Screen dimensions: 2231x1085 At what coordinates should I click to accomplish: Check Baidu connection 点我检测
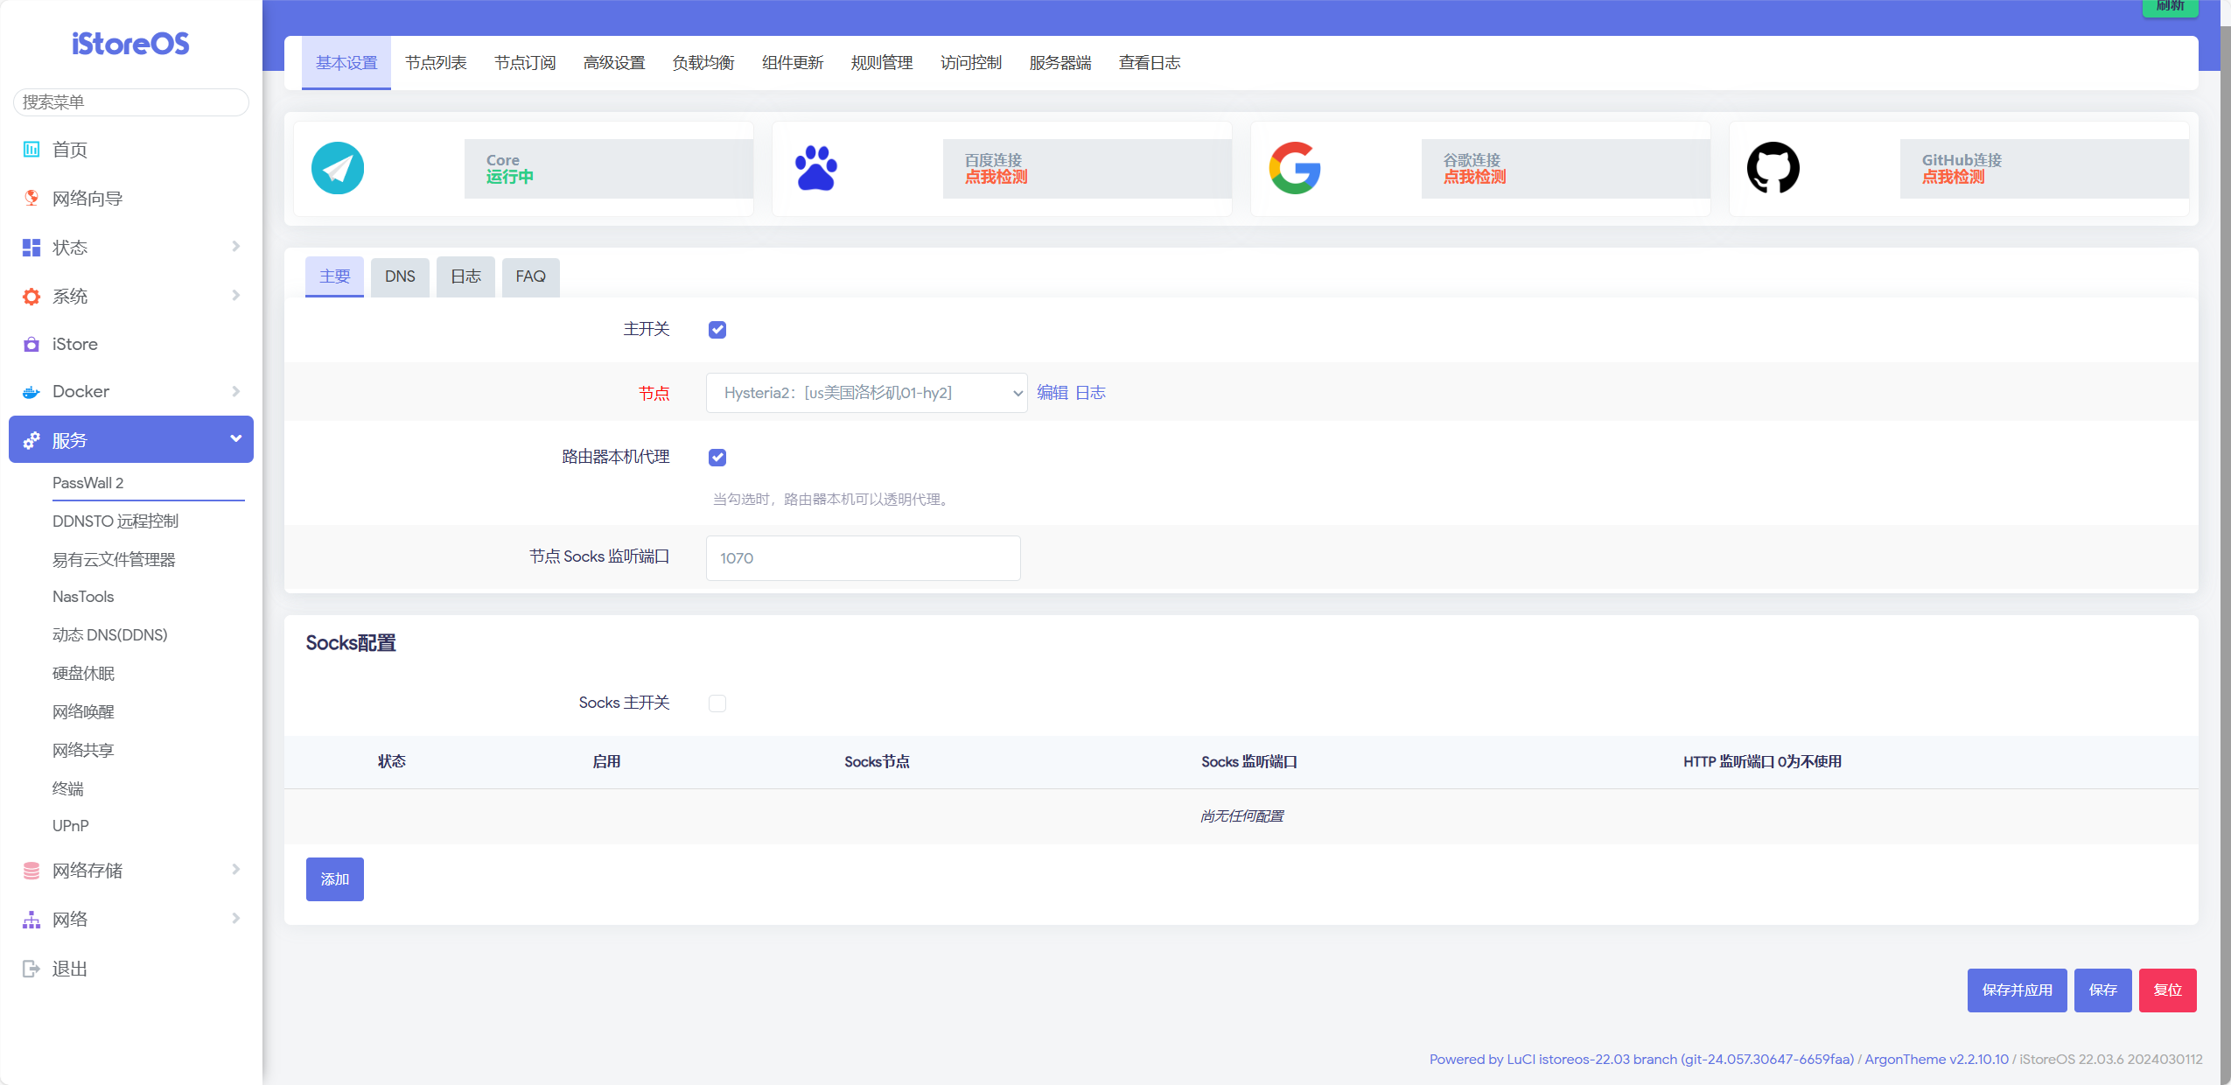point(997,177)
